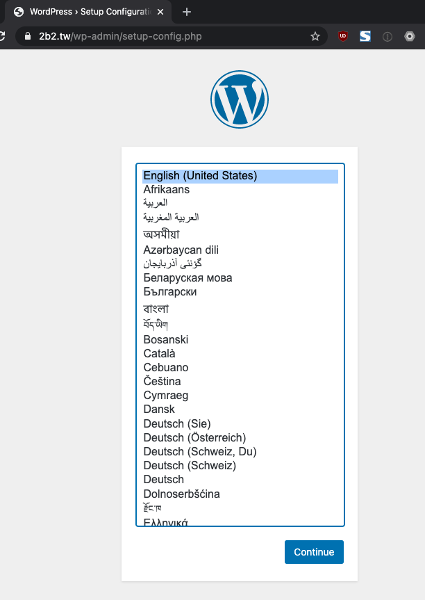
Task: Click the browser reload icon
Action: click(x=2, y=36)
